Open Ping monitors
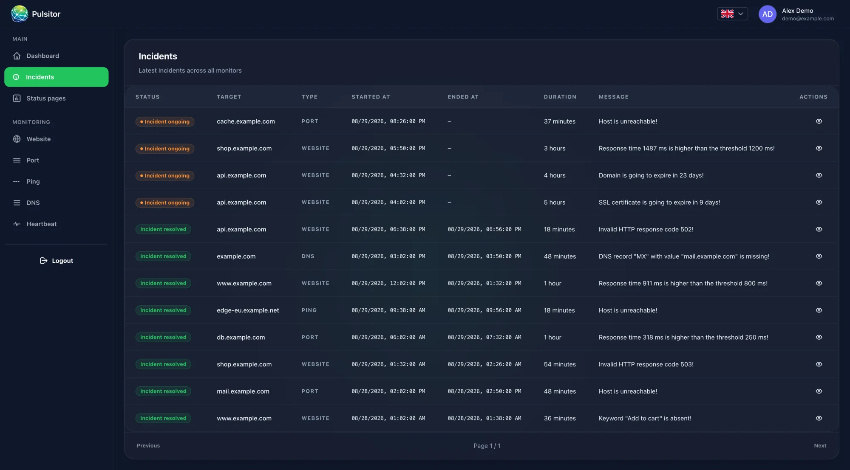Screen dimensions: 850x470 pyautogui.click(x=56, y=182)
